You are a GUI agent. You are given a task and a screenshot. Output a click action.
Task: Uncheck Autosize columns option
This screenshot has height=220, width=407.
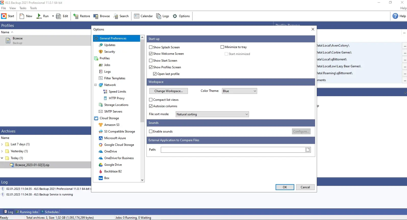[151, 106]
